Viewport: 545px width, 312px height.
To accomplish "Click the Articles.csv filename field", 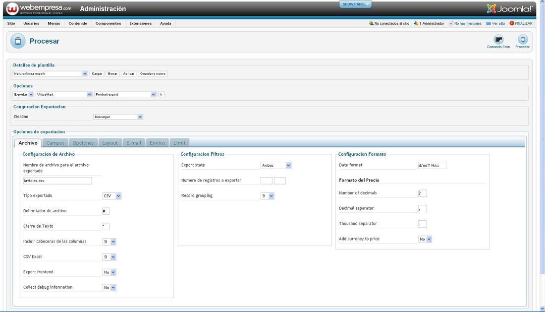I will coord(57,181).
